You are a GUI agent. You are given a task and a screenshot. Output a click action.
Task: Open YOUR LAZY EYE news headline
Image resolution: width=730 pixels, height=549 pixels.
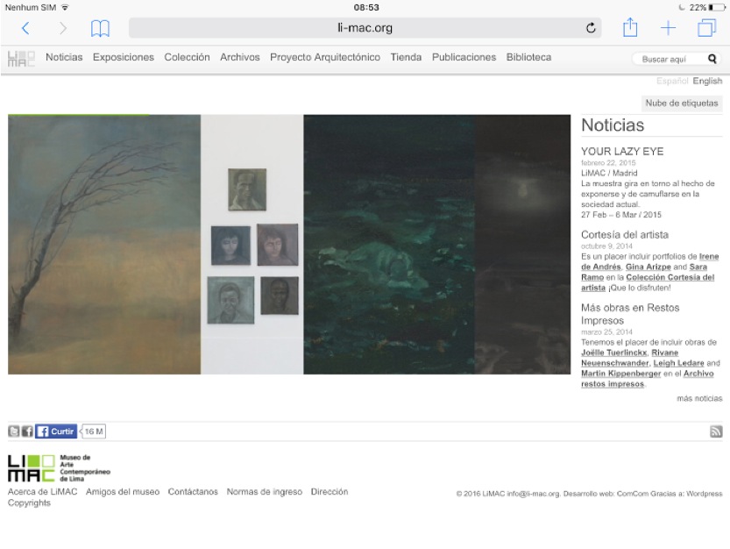pos(622,151)
